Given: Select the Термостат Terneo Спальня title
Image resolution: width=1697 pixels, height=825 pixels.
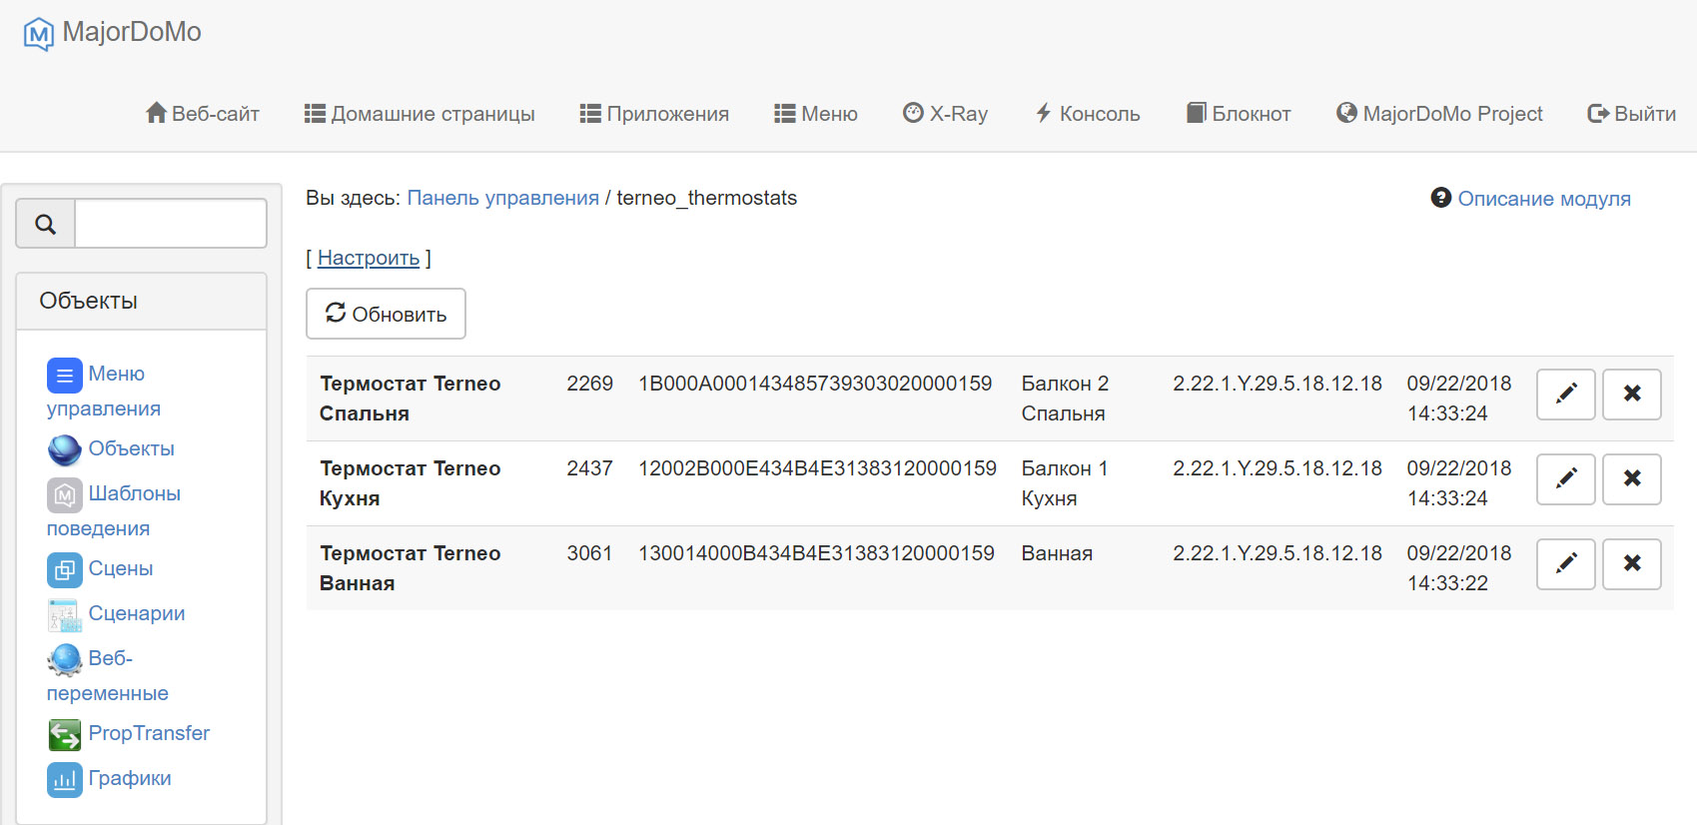Looking at the screenshot, I should (411, 399).
